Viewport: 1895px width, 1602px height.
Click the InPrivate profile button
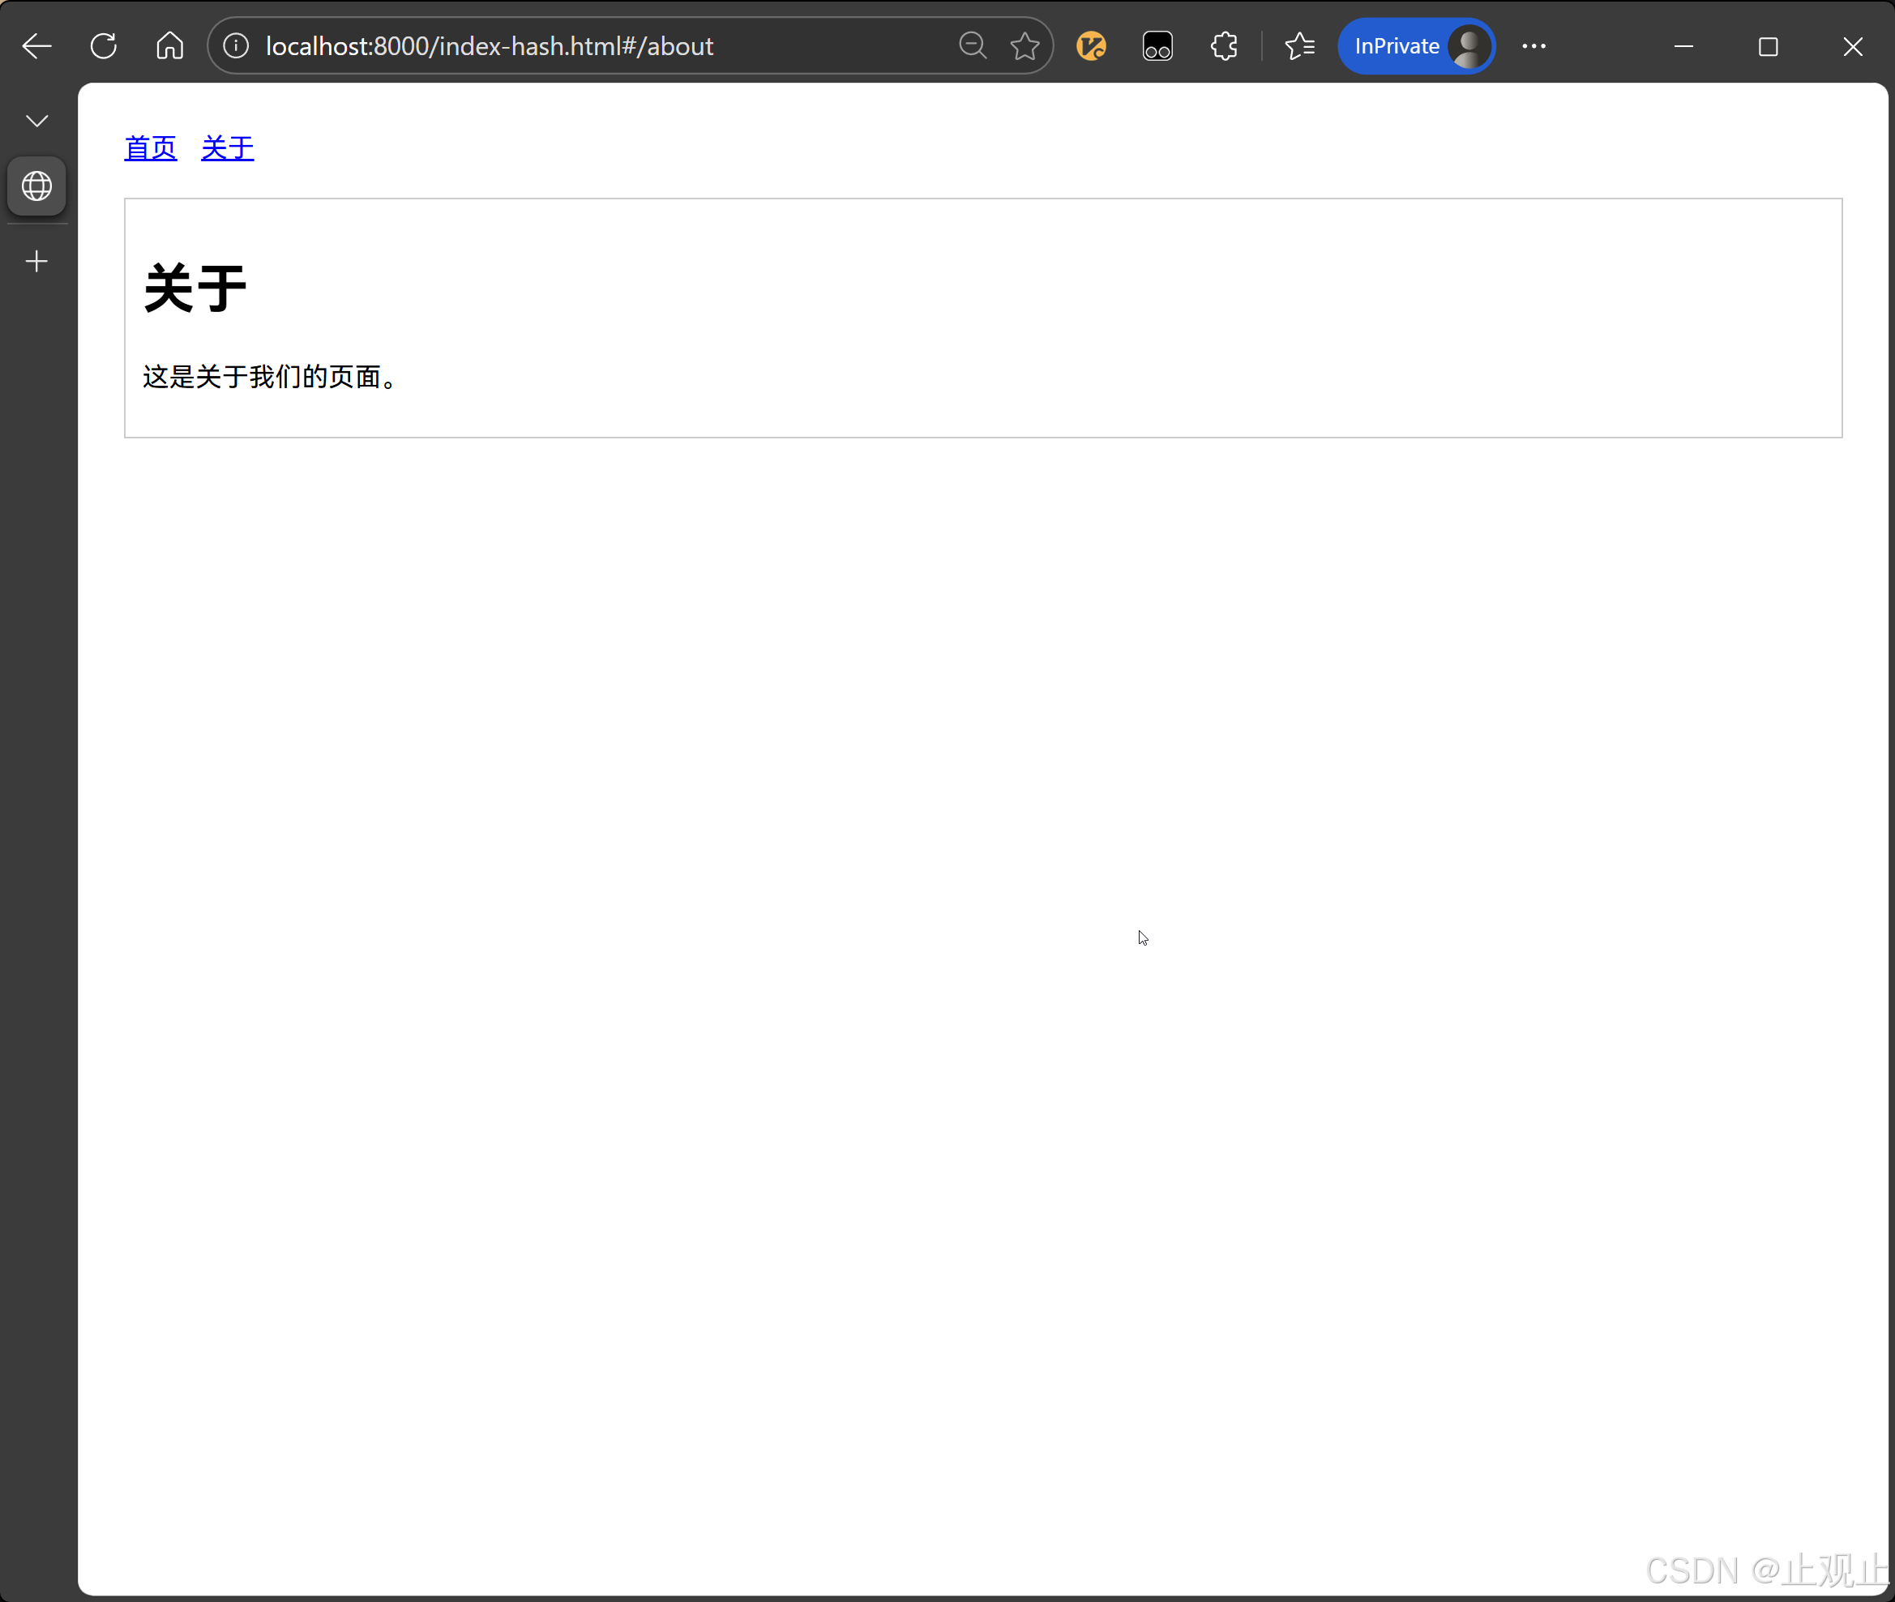coord(1415,45)
